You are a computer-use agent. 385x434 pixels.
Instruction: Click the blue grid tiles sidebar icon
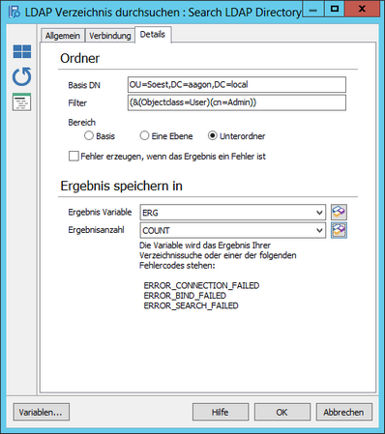coord(22,51)
